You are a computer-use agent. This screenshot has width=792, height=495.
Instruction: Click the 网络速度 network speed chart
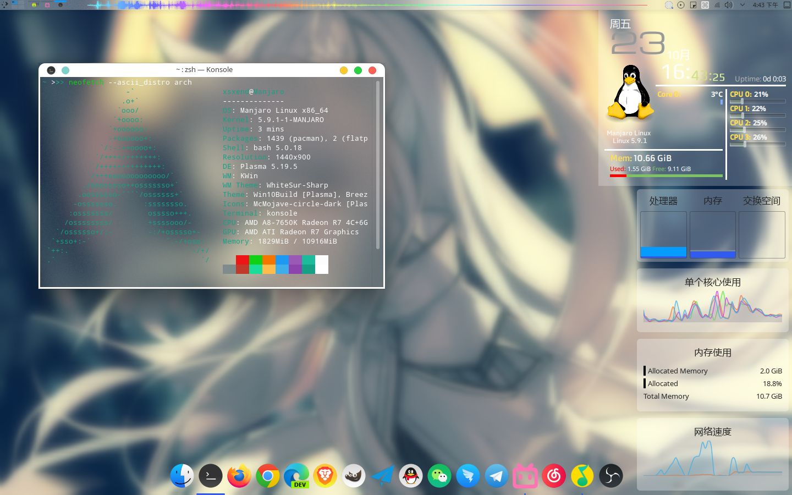tap(713, 458)
